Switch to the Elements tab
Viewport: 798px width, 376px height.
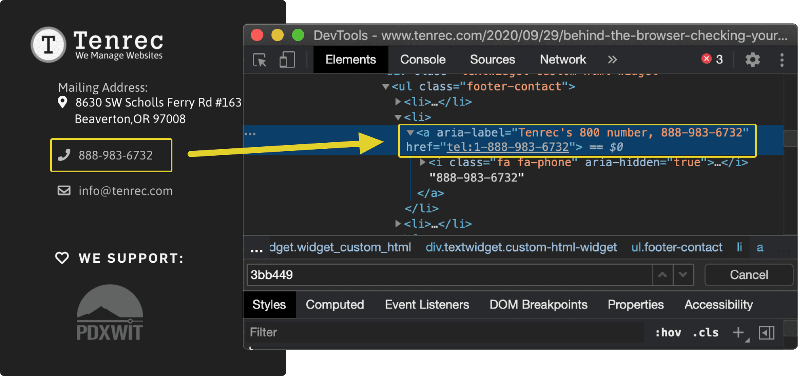click(350, 59)
